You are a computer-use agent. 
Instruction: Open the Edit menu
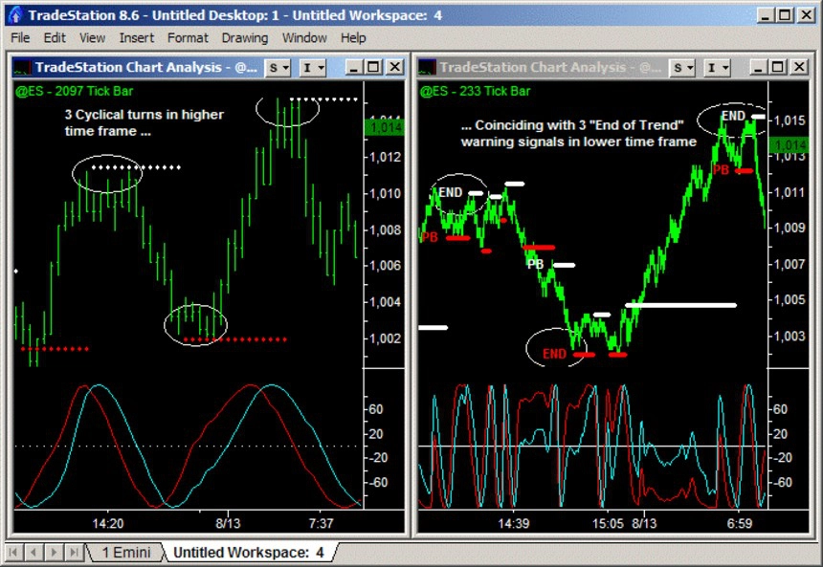55,38
